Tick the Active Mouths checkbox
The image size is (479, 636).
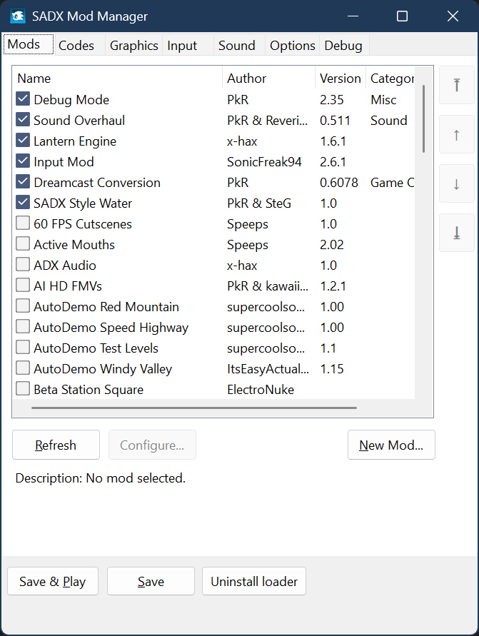coord(23,244)
